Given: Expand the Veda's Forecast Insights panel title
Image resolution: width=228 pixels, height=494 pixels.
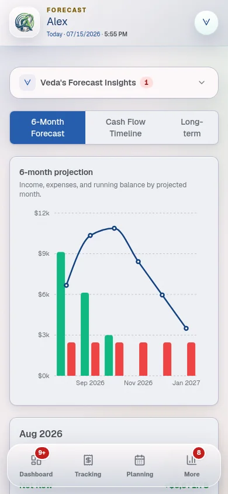Looking at the screenshot, I should [88, 83].
